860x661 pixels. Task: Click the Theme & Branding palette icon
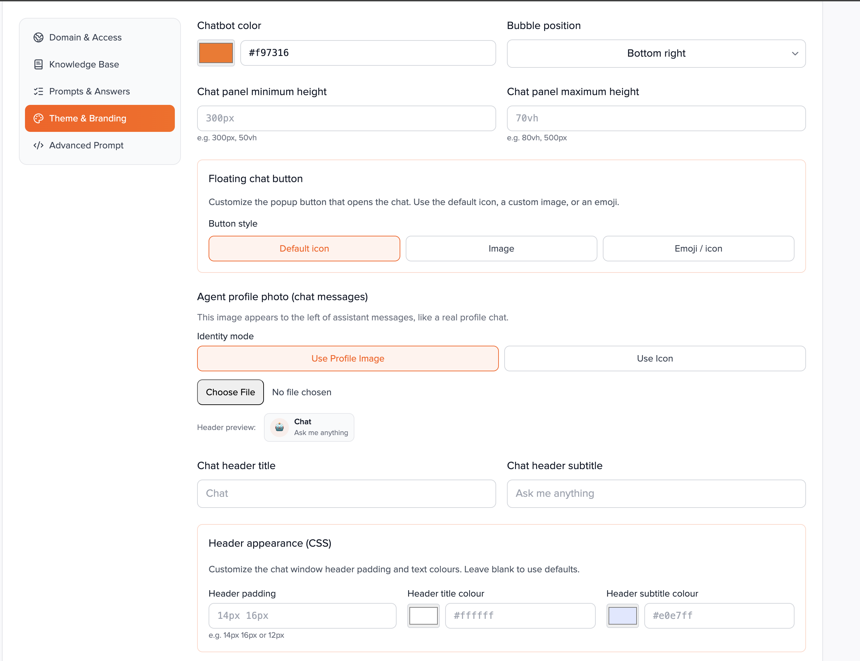point(38,118)
